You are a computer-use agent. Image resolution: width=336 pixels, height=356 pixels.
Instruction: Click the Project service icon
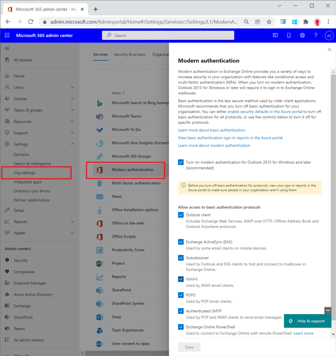(100, 264)
